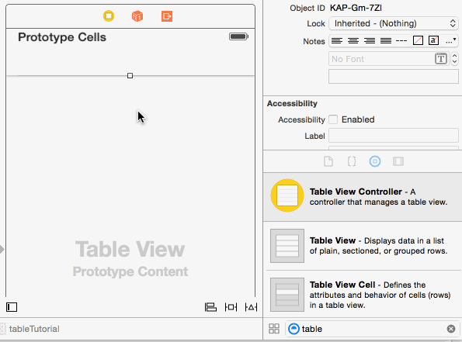The height and width of the screenshot is (342, 462).
Task: Click the font size stepper
Action: click(x=455, y=59)
